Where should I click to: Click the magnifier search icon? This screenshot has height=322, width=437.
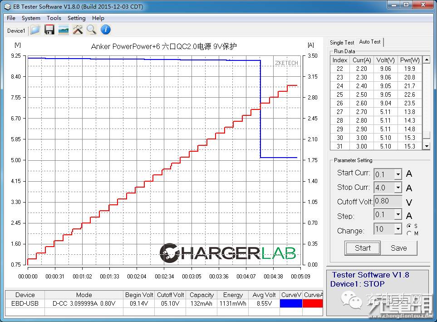tap(91, 30)
